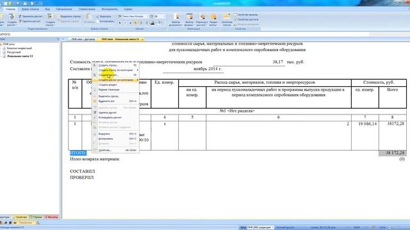The image size is (410, 230).
Task: Click the Итого возврата материала line
Action: [95, 159]
